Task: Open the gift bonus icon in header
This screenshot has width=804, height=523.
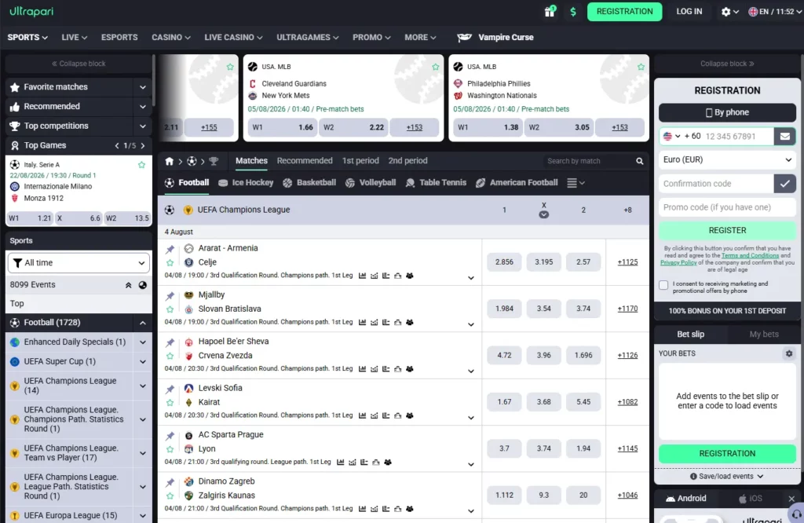Action: click(550, 11)
